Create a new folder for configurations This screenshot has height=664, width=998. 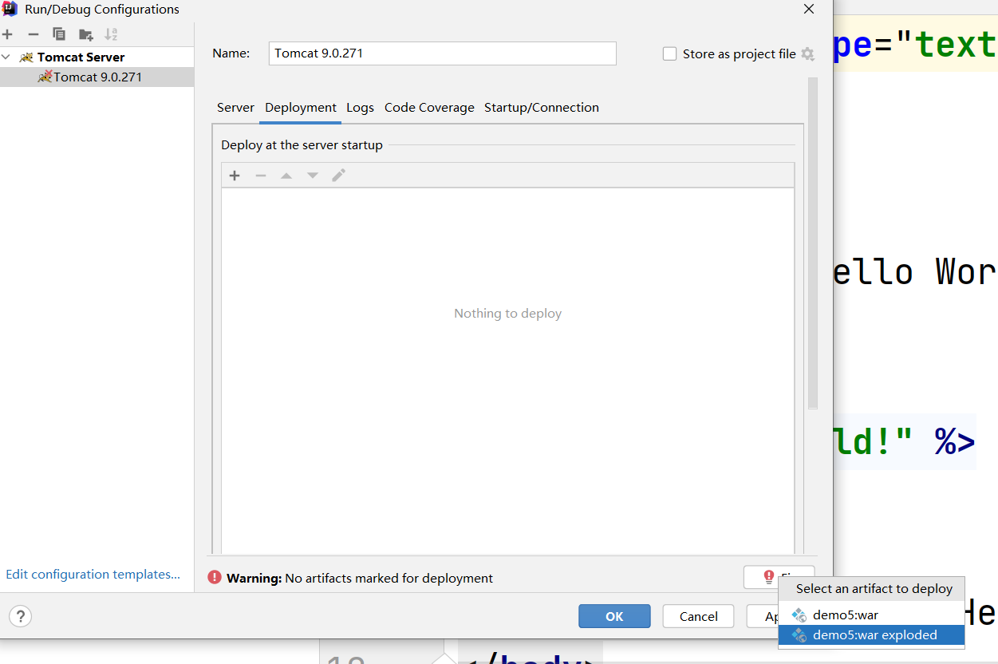click(85, 34)
